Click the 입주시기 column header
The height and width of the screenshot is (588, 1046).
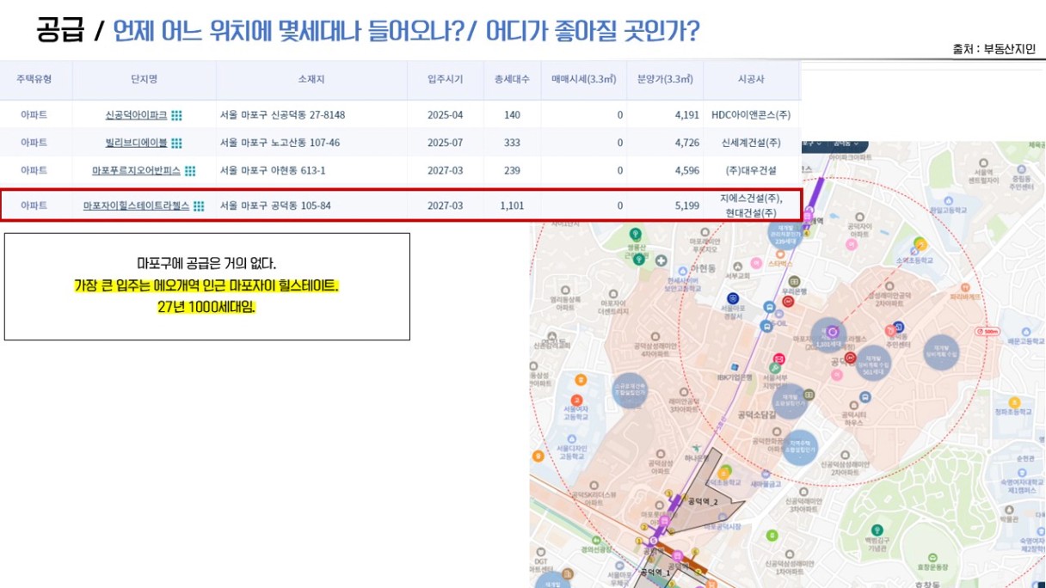445,80
